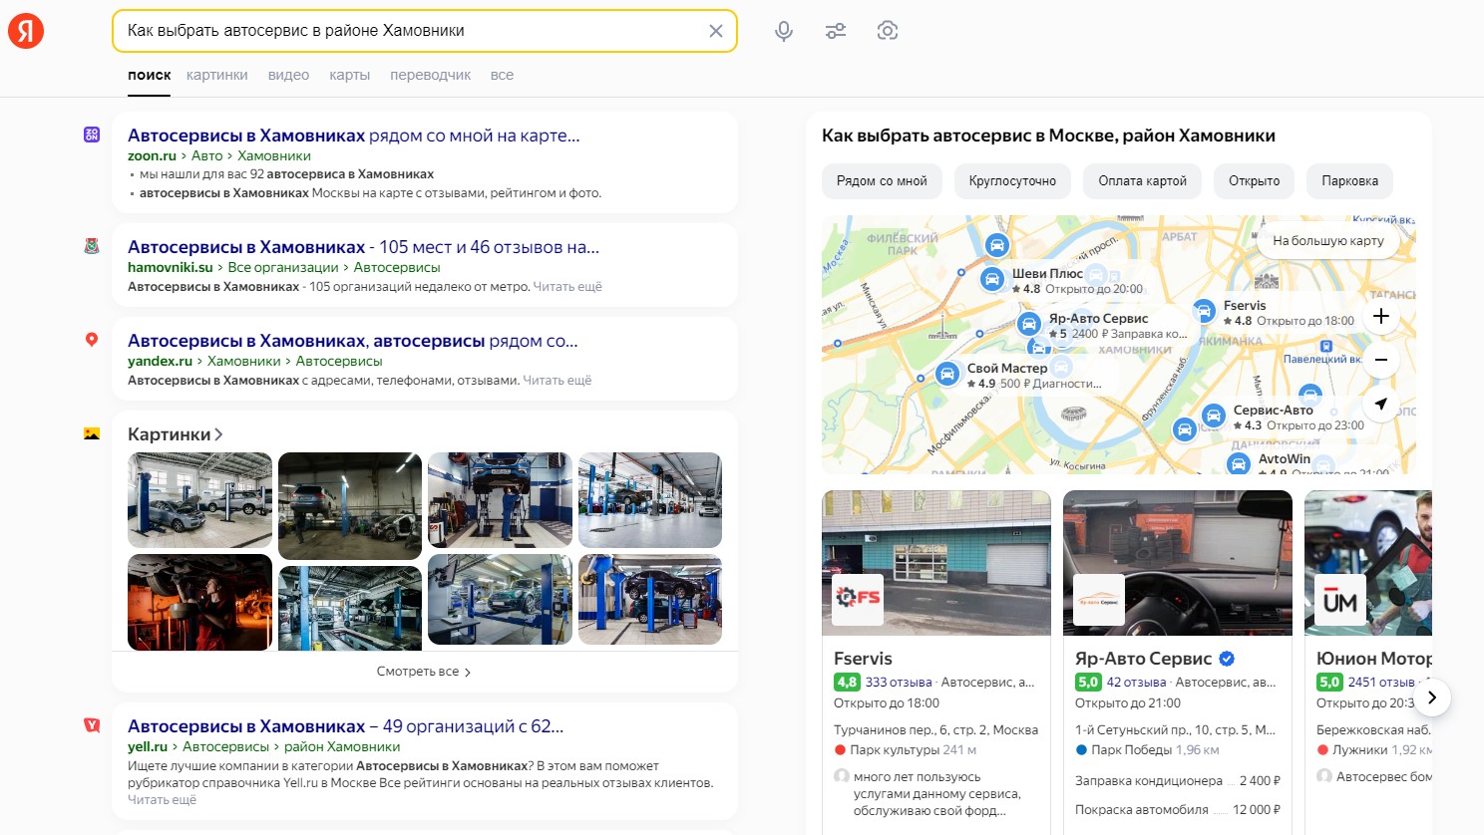This screenshot has width=1484, height=835.
Task: Open the все tab
Action: (x=502, y=75)
